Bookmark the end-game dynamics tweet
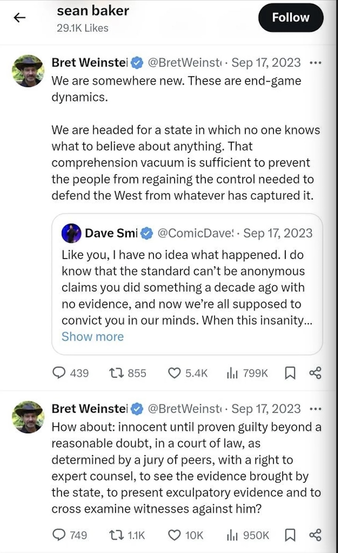This screenshot has height=553, width=338. pyautogui.click(x=290, y=373)
